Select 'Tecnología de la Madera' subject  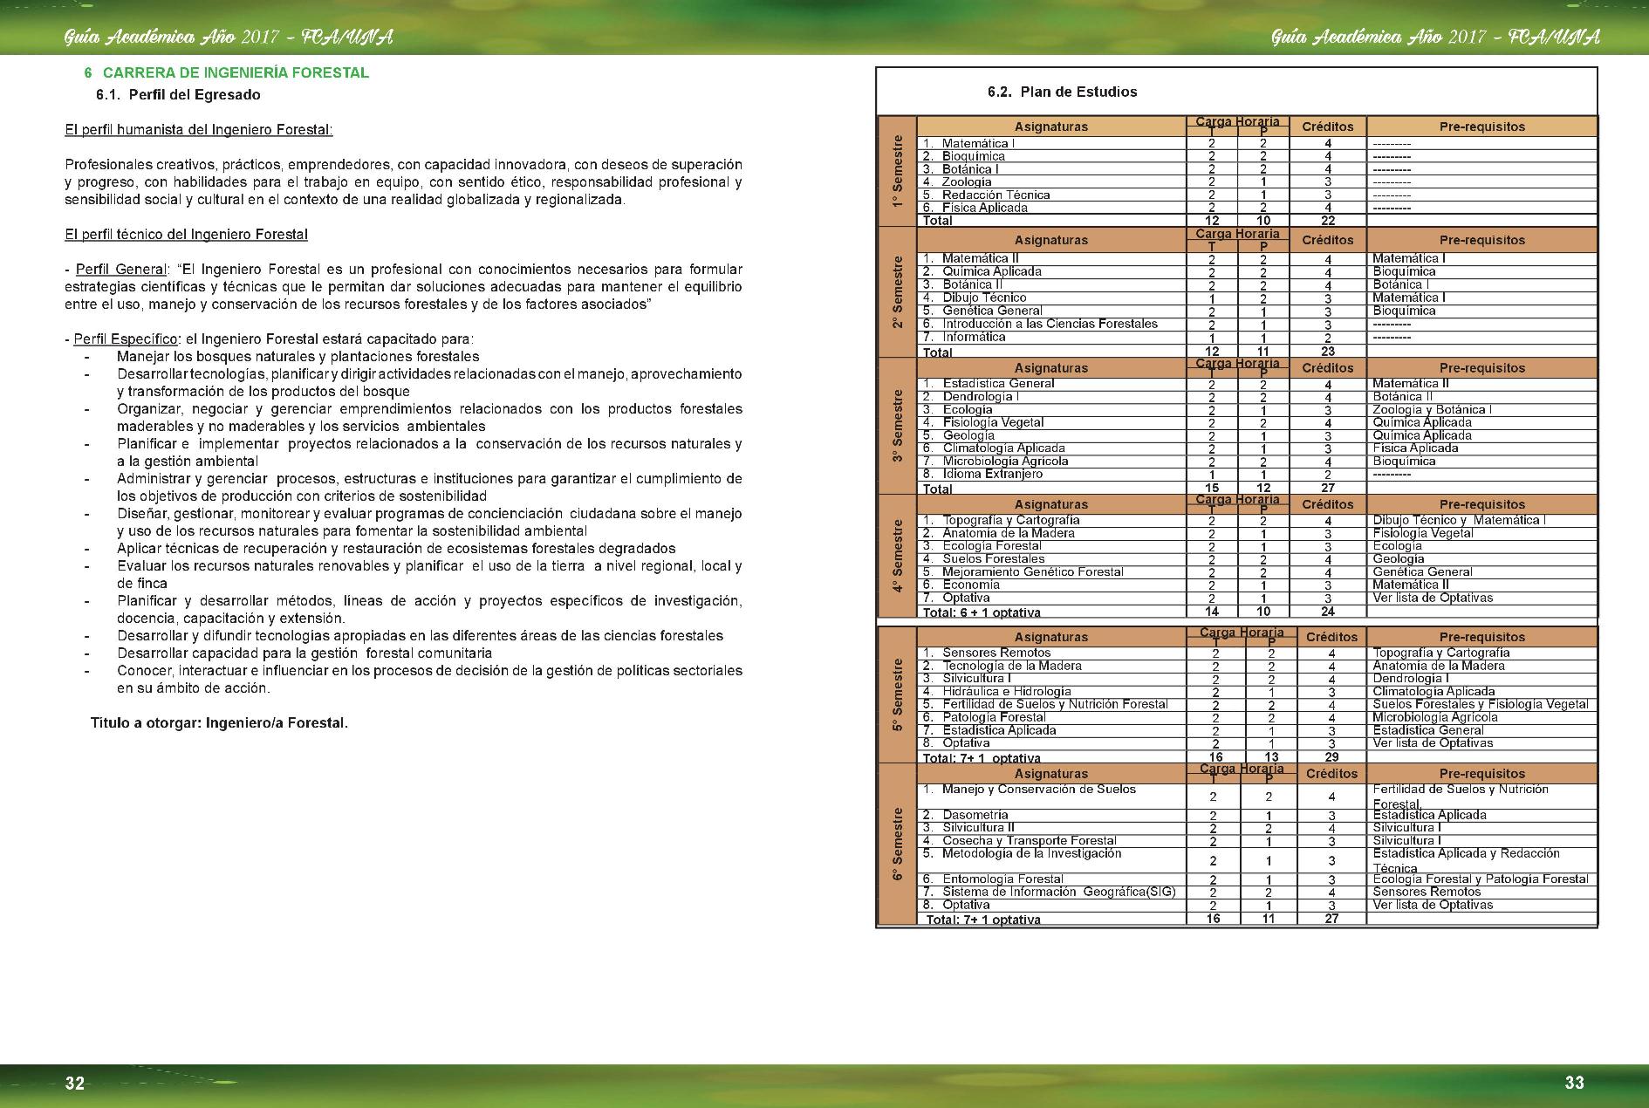1012,666
